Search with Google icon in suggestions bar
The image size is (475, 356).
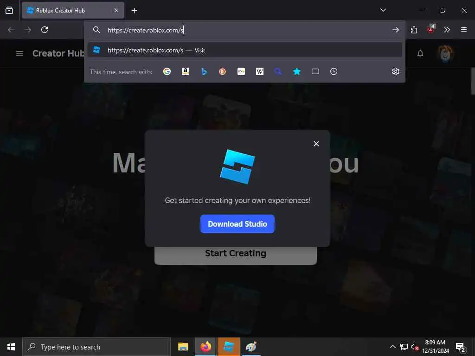167,71
